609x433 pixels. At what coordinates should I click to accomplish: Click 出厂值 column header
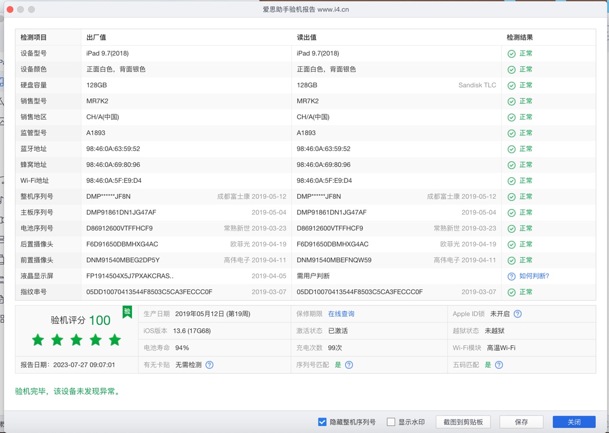(96, 37)
